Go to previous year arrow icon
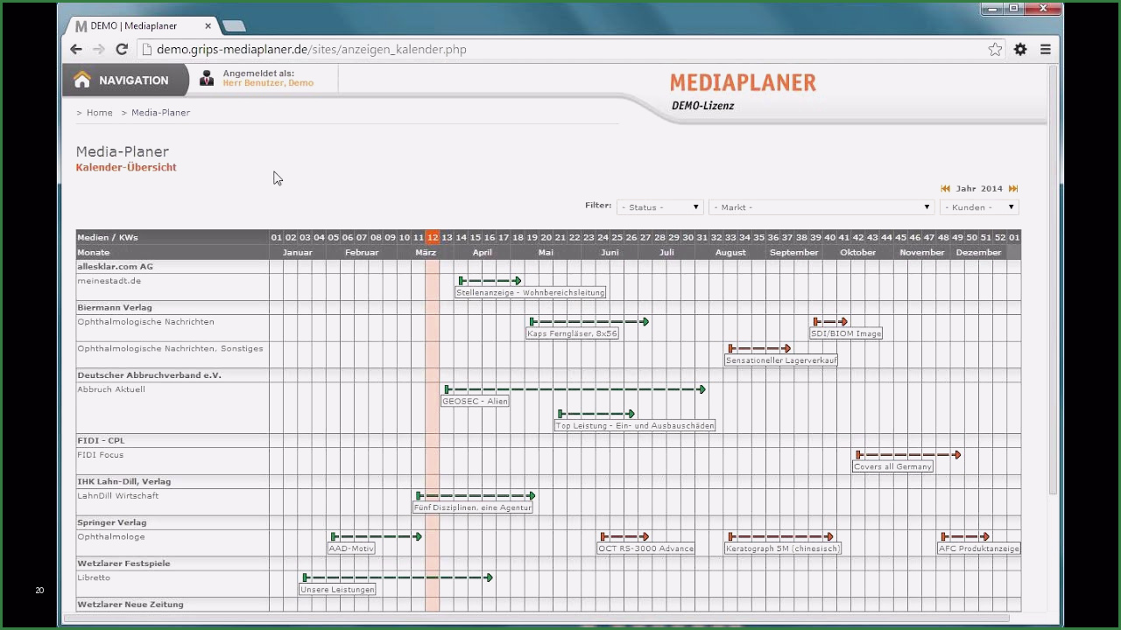This screenshot has height=630, width=1121. [x=946, y=189]
